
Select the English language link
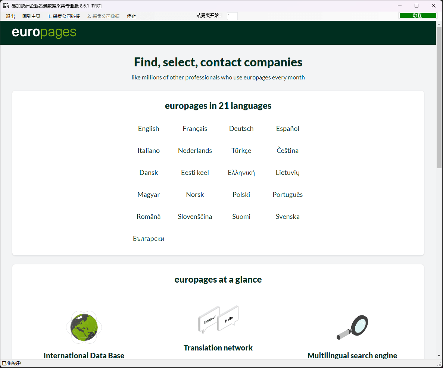click(149, 129)
